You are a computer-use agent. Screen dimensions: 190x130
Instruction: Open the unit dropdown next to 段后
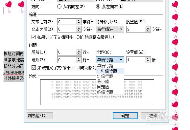86,60
